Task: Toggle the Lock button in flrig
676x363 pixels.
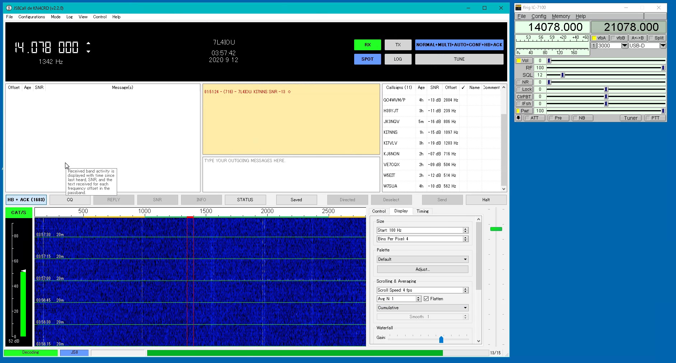Action: pos(524,89)
